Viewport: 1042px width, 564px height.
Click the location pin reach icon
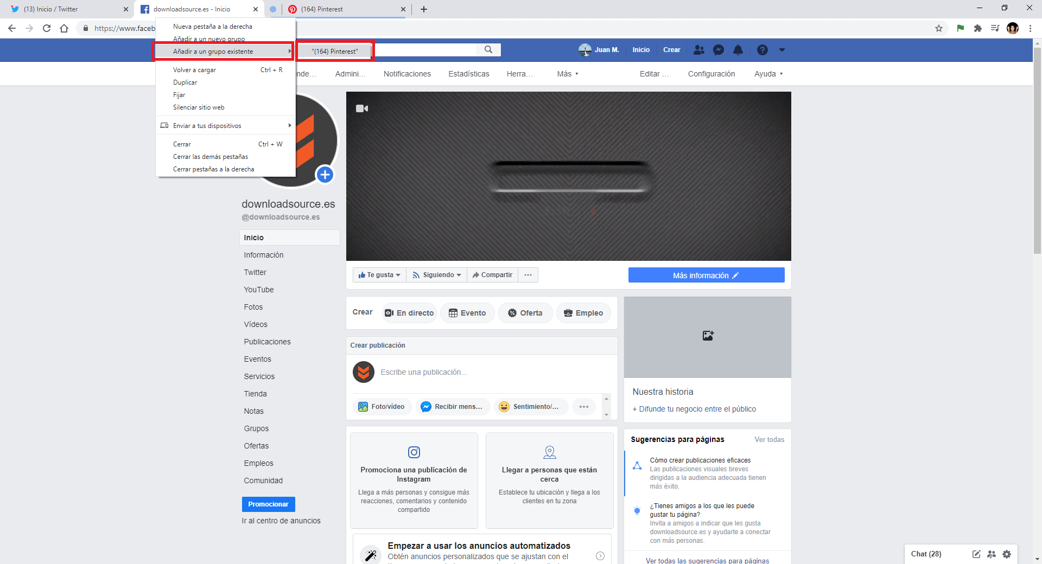point(550,452)
